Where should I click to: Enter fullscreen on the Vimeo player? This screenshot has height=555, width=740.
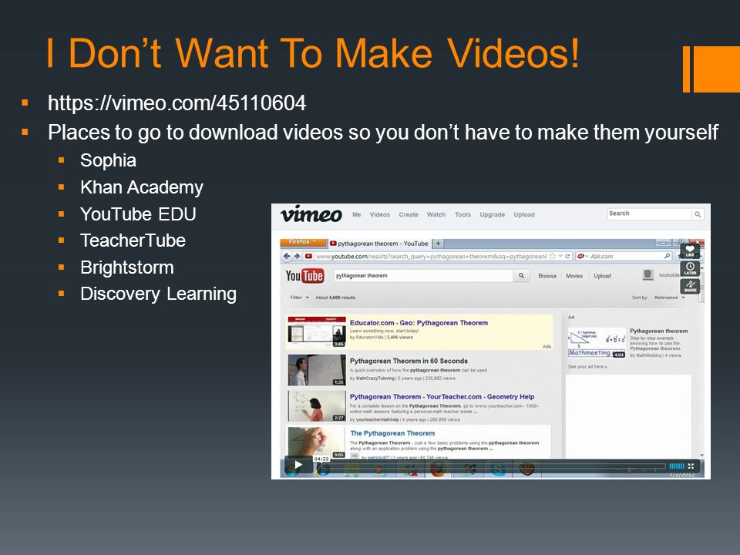pos(691,466)
